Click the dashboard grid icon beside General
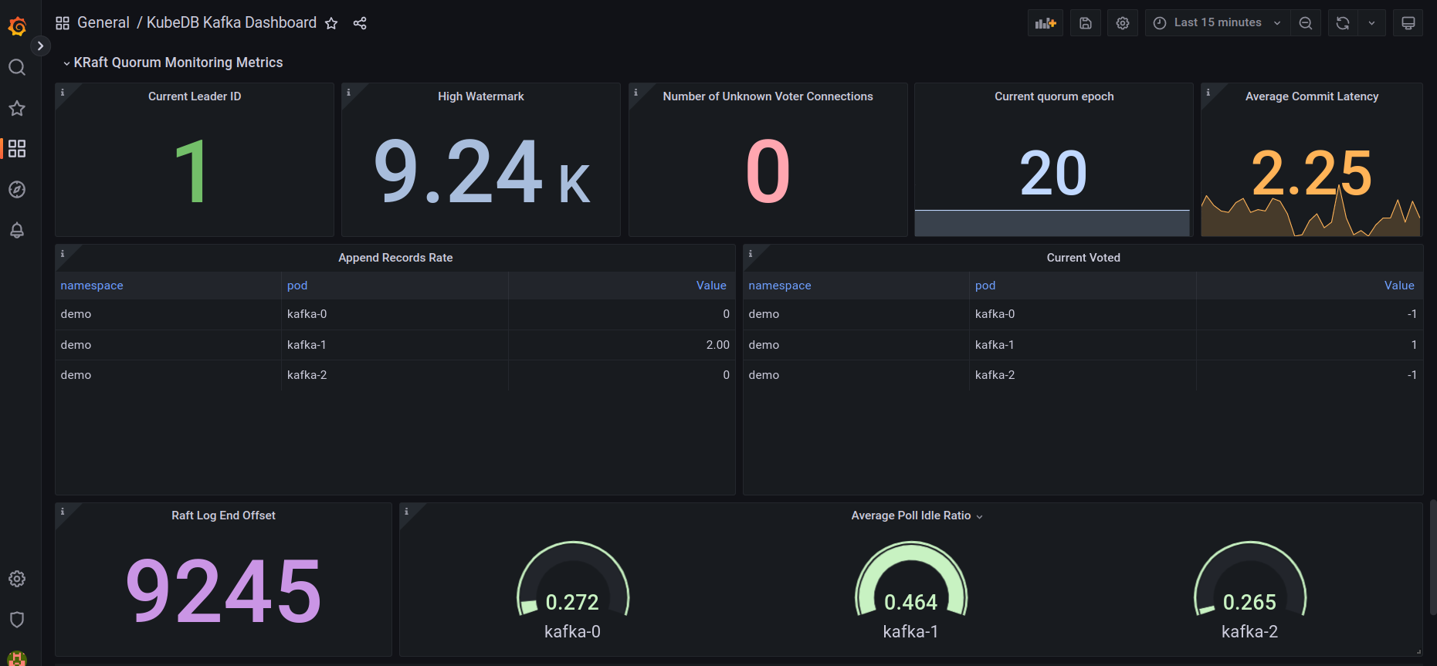The height and width of the screenshot is (666, 1437). pyautogui.click(x=63, y=23)
